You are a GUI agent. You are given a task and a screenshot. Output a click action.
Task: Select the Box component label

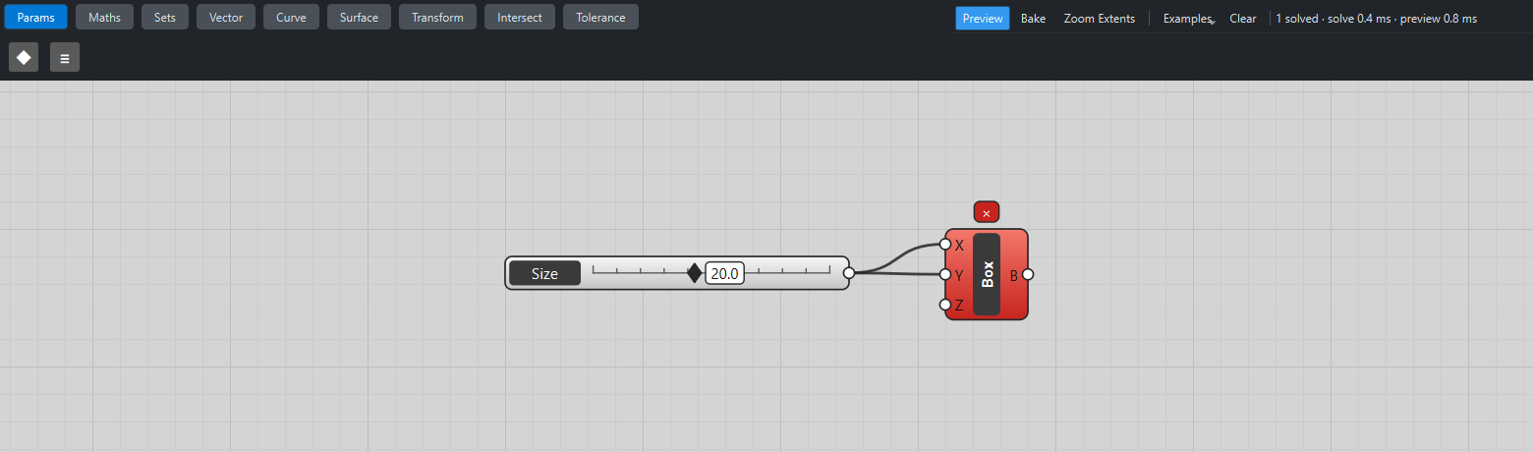point(987,274)
